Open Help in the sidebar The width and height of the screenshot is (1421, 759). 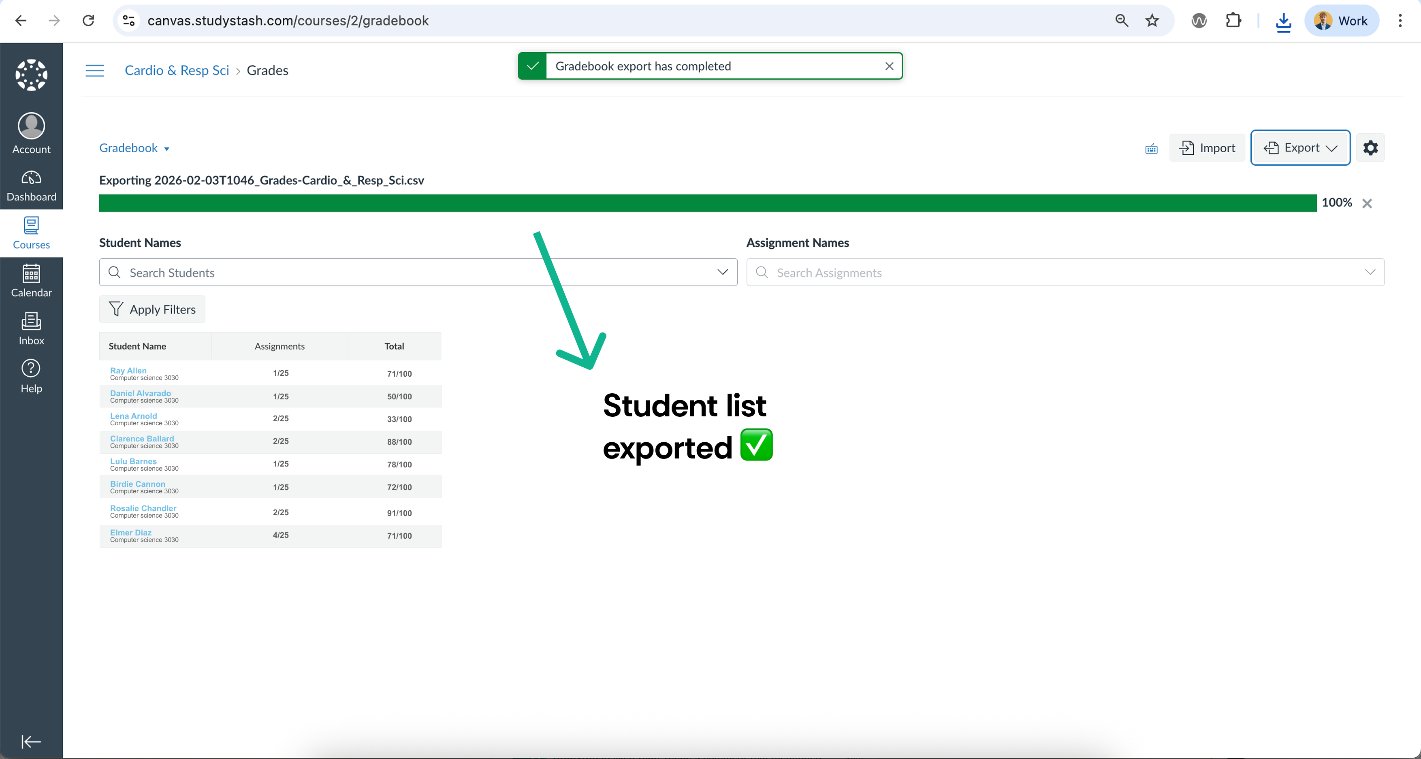[32, 377]
